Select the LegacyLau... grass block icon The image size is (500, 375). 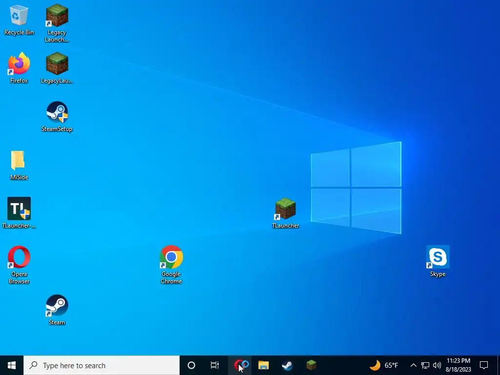coord(57,68)
